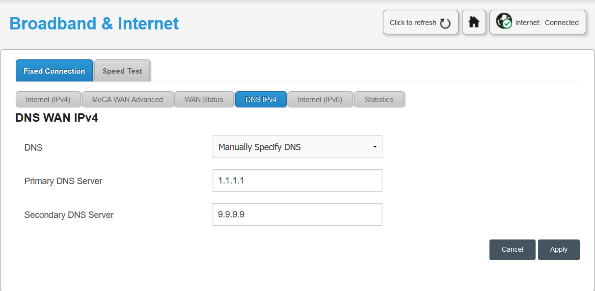Cancel the DNS changes
Screen dimensions: 595x291
513,249
